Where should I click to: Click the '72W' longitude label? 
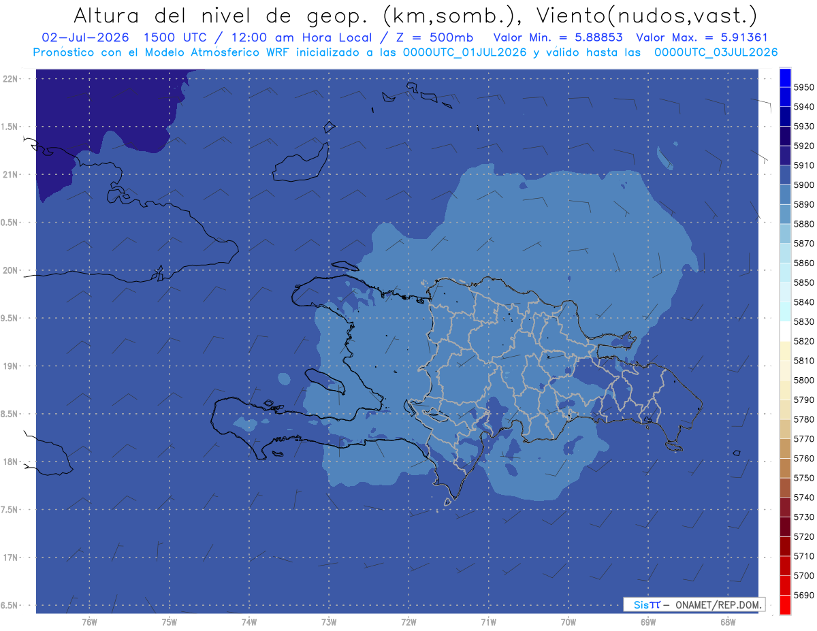click(x=408, y=622)
